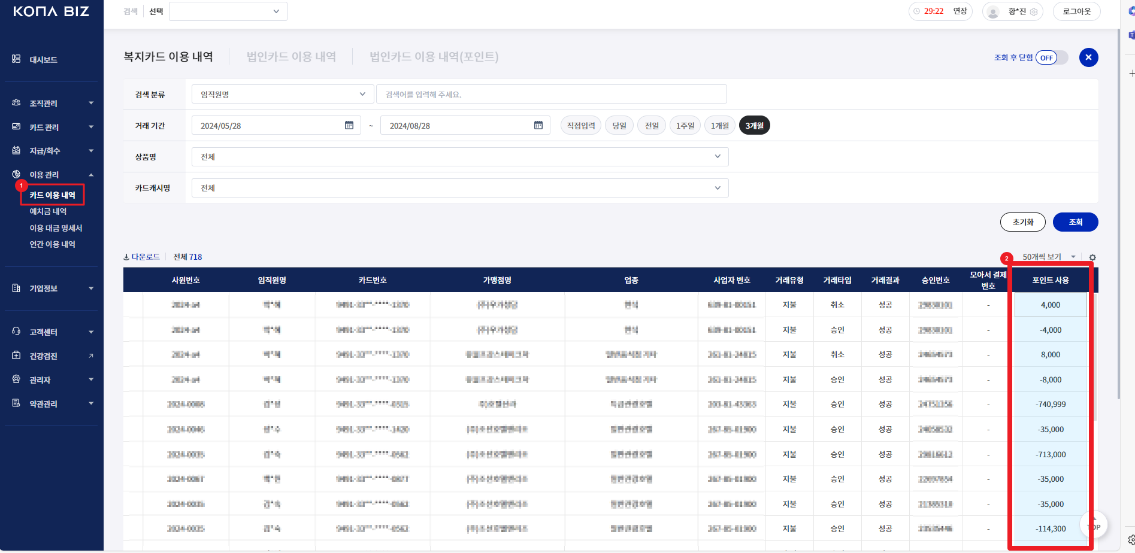Viewport: 1135px width, 553px height.
Task: Open start date calendar picker icon
Action: [349, 125]
